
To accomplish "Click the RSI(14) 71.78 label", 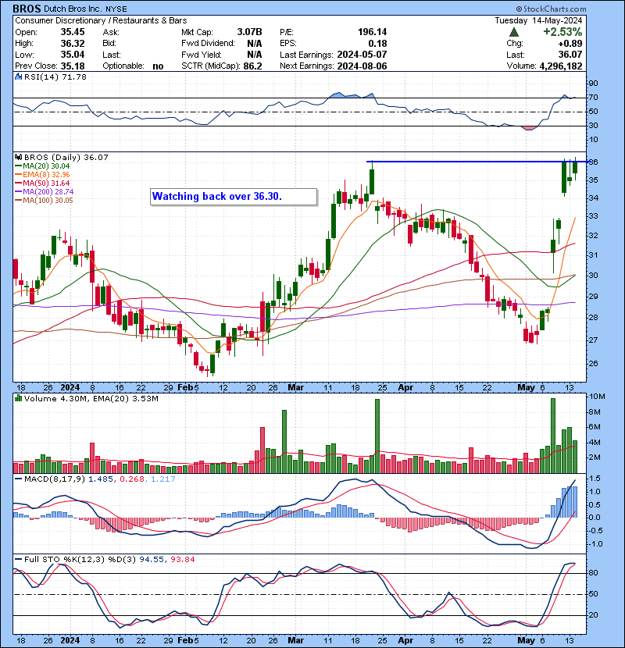I will pos(55,77).
